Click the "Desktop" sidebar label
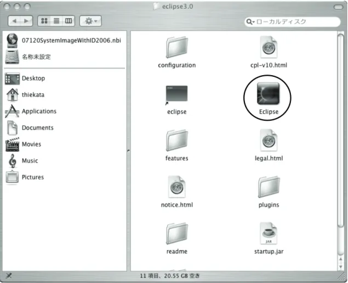 (33, 78)
